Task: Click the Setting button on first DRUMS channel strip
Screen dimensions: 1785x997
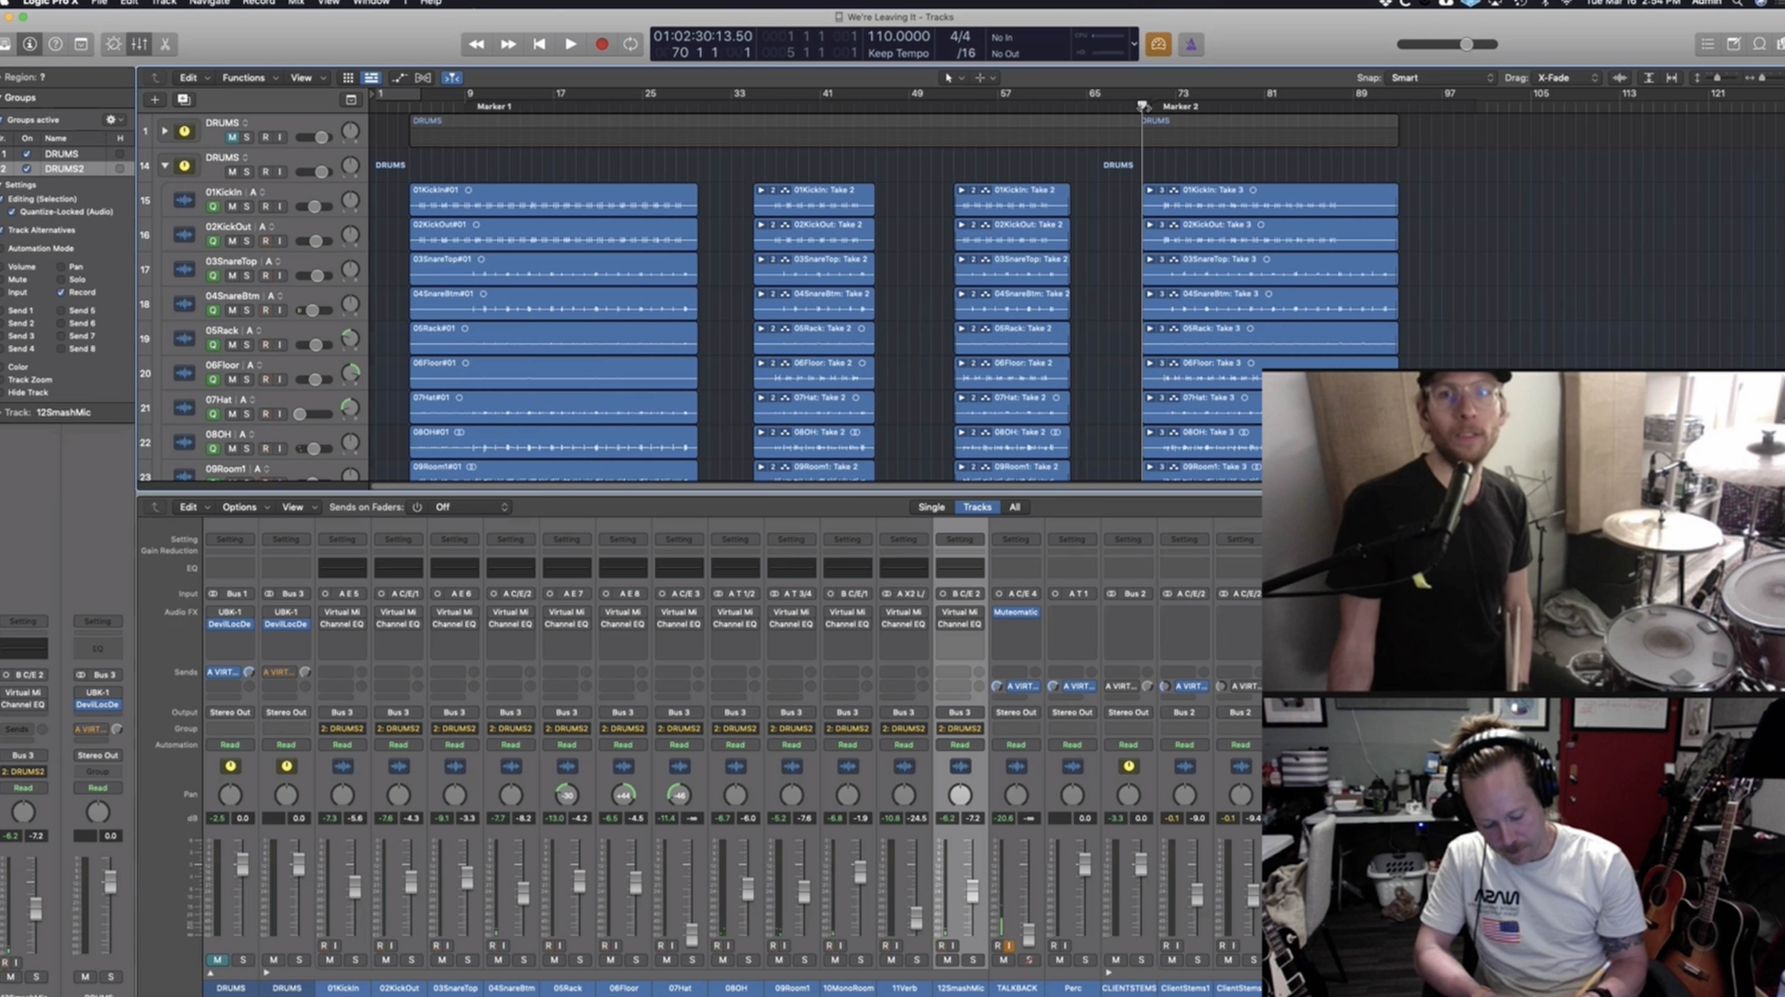Action: (x=230, y=539)
